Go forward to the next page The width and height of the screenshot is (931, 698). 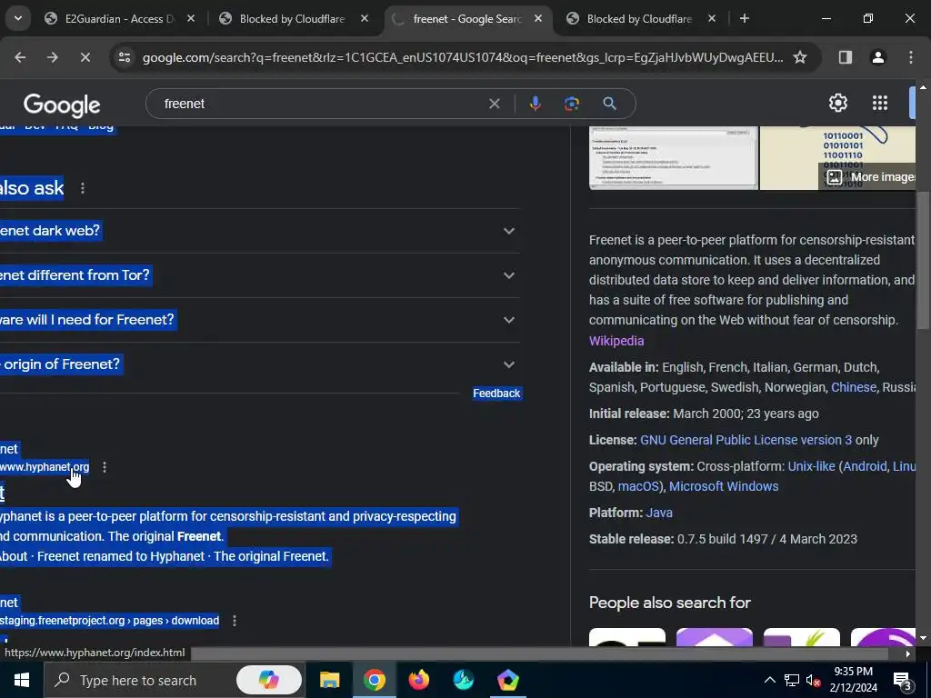point(52,57)
